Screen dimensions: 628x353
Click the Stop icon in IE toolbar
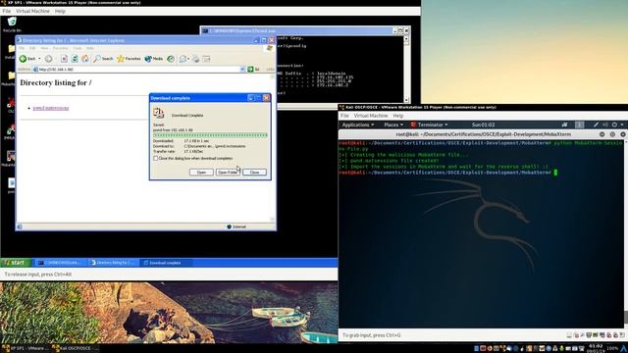(x=64, y=59)
